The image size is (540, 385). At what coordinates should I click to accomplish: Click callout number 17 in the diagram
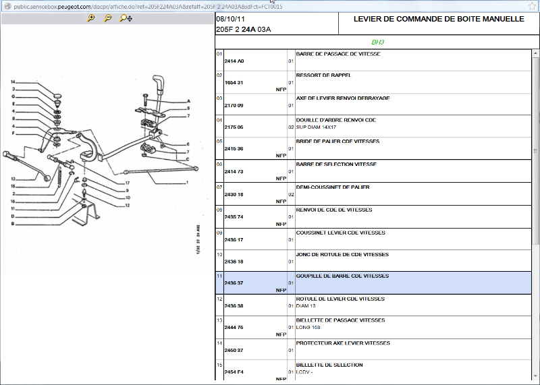pos(128,183)
